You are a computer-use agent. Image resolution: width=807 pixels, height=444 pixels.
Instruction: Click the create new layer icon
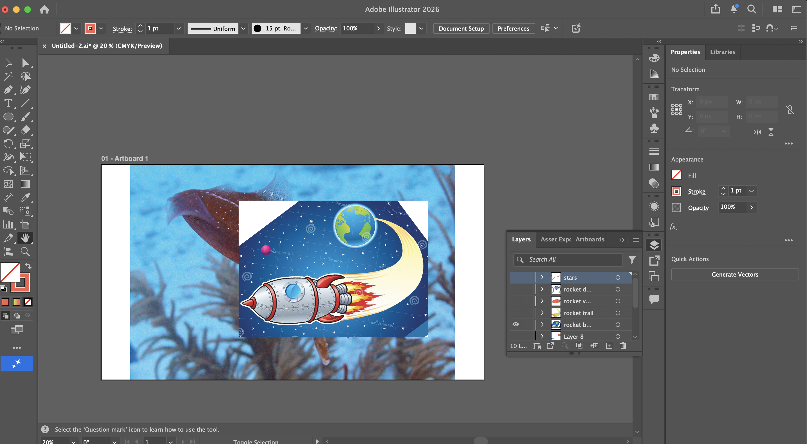pos(609,346)
